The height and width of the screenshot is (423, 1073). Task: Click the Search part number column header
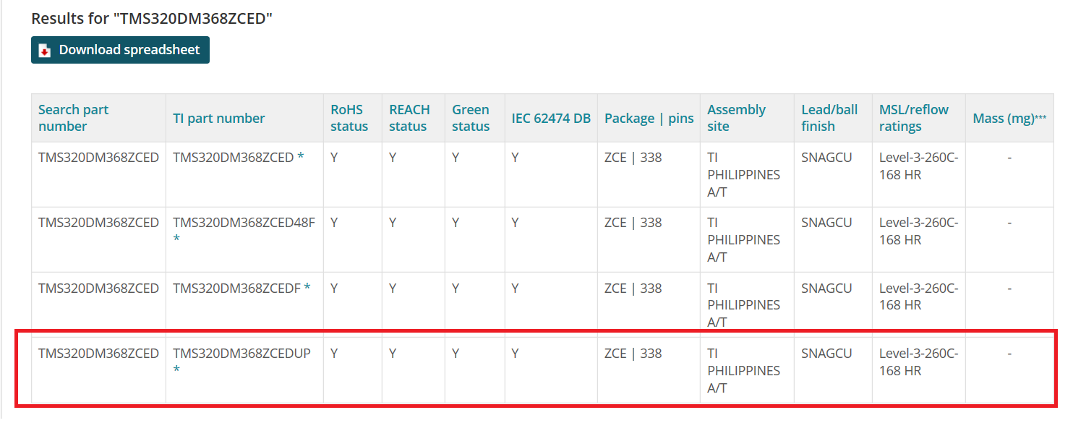73,118
